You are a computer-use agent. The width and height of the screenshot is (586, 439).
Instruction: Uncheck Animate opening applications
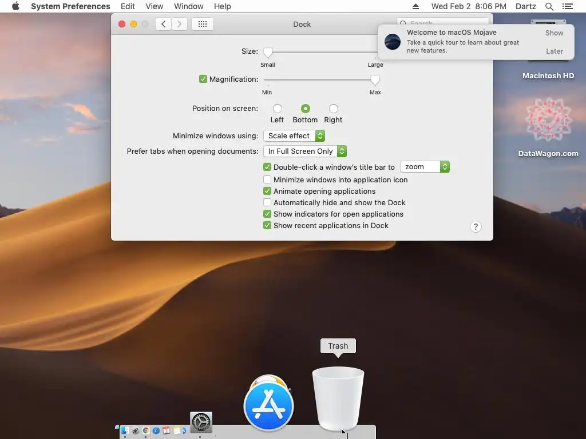coord(267,191)
